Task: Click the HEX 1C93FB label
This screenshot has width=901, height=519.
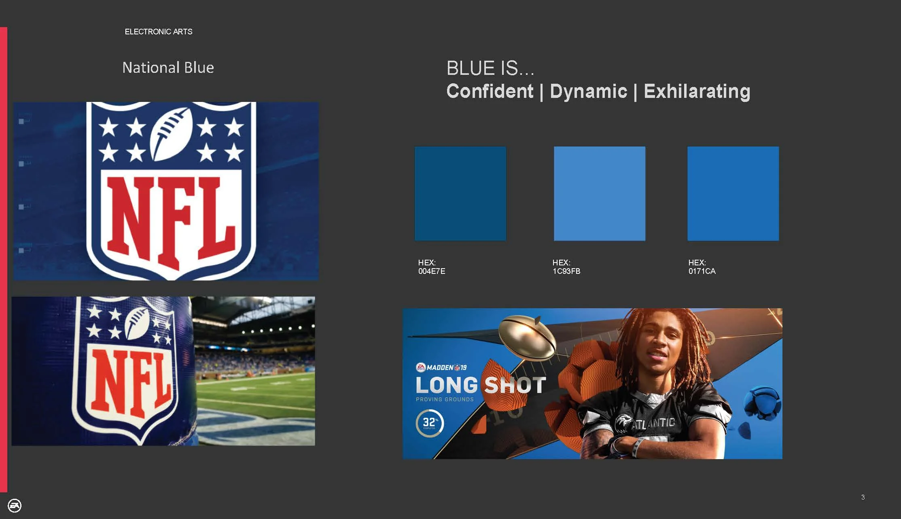Action: [x=566, y=267]
